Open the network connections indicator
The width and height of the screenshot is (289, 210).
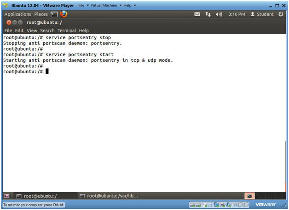pos(208,14)
